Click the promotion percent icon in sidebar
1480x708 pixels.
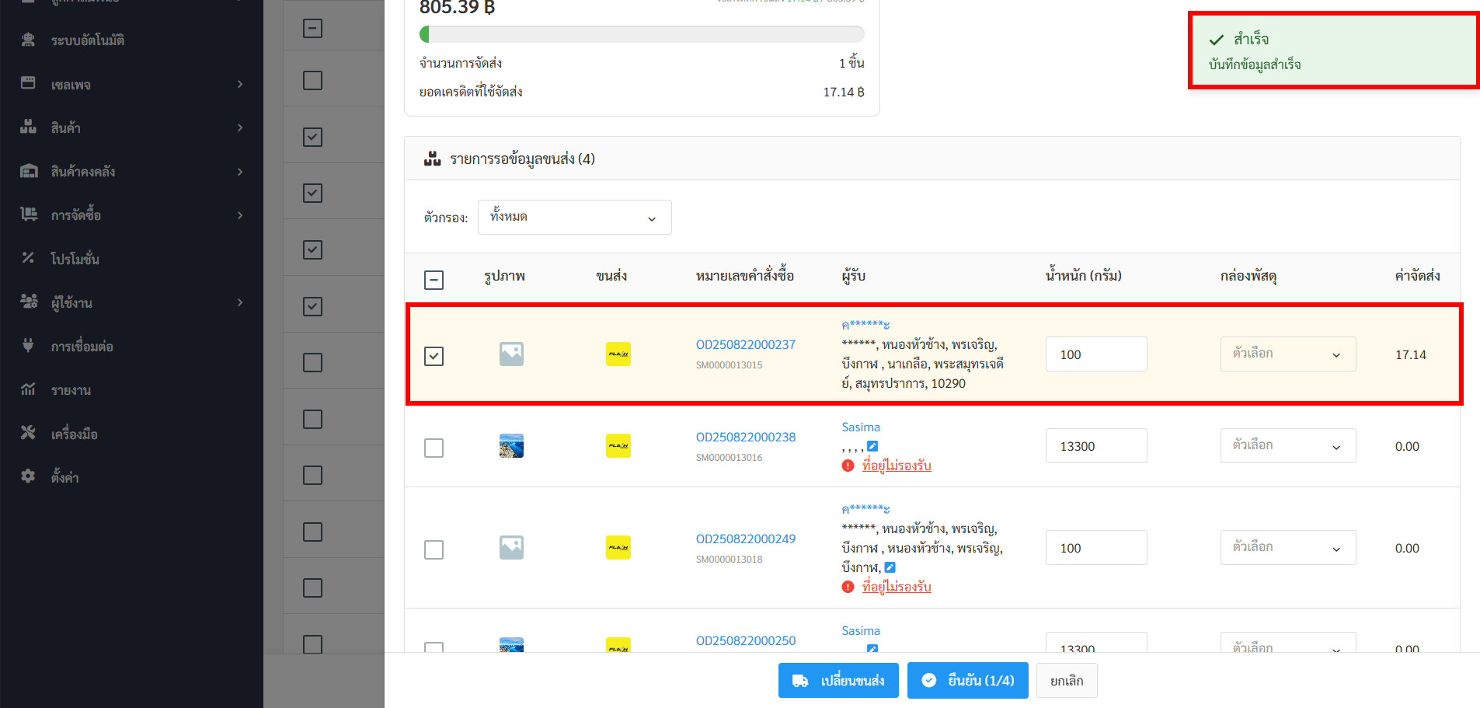coord(28,258)
